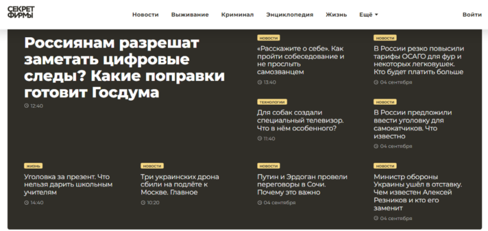Open article on Алексей Резников resignation
This screenshot has width=488, height=231.
pyautogui.click(x=418, y=193)
